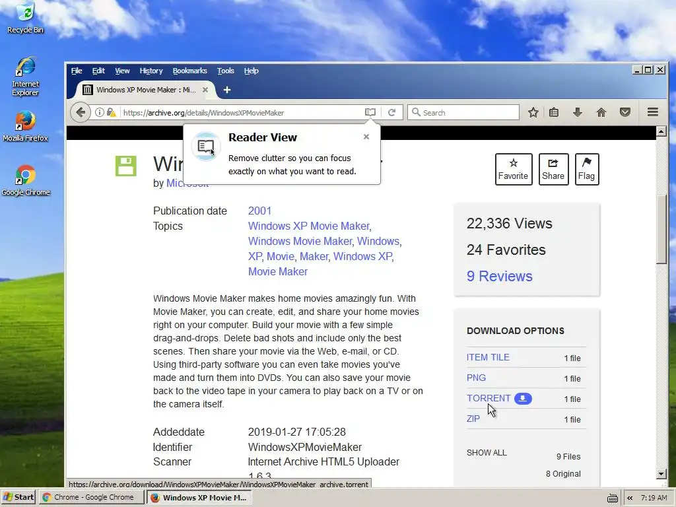The image size is (676, 507).
Task: Open the on-screen keyboard tray icon
Action: point(612,498)
